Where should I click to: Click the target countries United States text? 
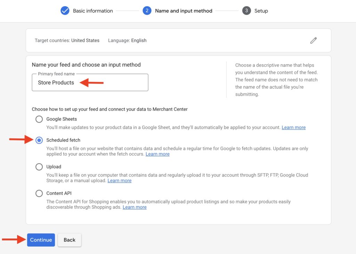[85, 40]
